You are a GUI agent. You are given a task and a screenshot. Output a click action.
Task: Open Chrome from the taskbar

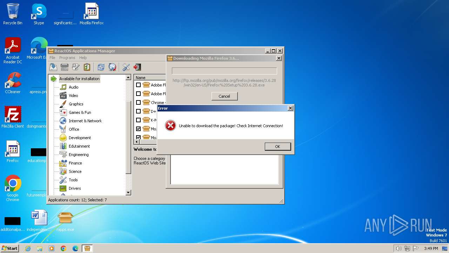(x=63, y=248)
